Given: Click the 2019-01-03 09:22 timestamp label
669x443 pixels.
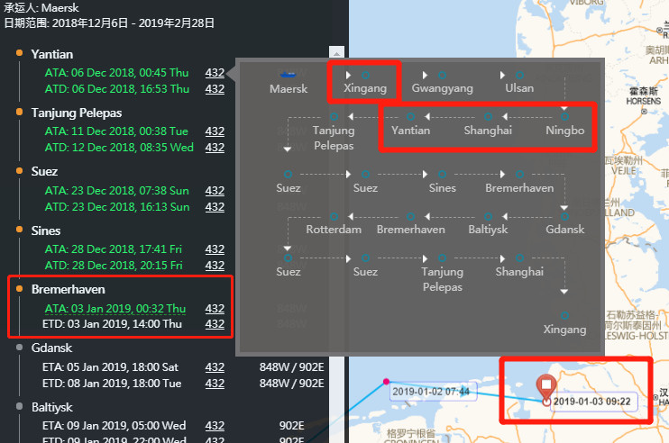Looking at the screenshot, I should pos(592,402).
